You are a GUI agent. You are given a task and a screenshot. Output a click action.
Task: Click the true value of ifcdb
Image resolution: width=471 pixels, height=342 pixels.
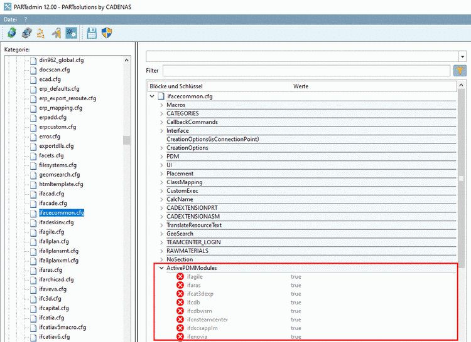[296, 303]
